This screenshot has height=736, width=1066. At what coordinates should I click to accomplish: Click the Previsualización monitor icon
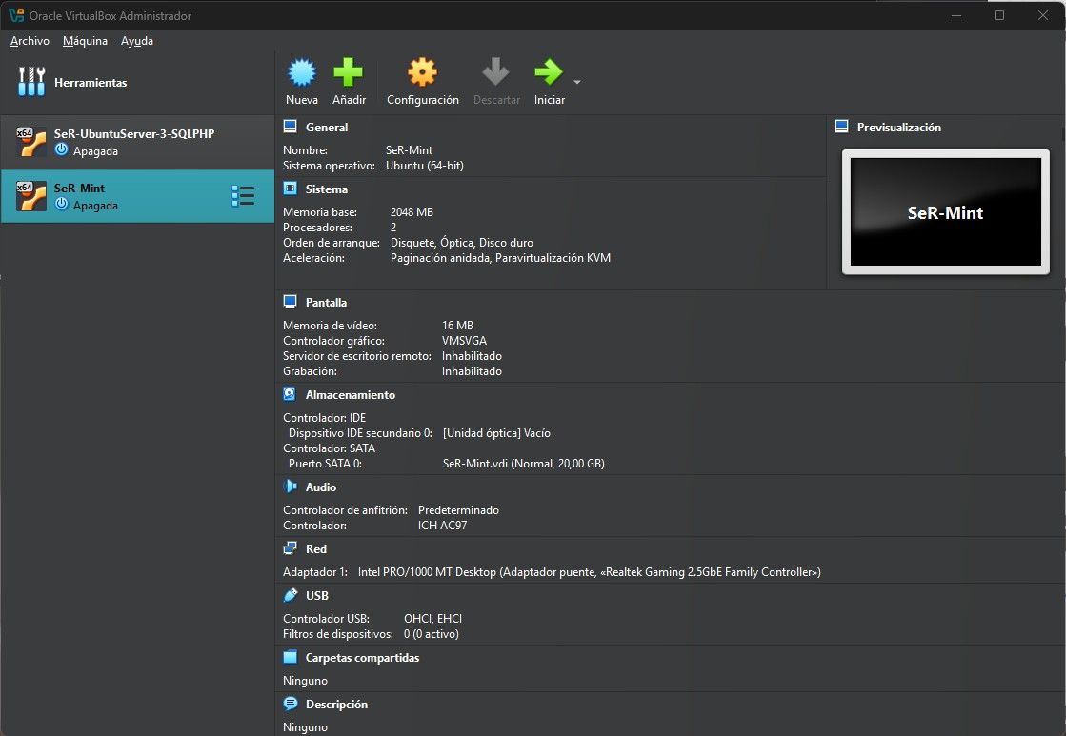point(841,127)
